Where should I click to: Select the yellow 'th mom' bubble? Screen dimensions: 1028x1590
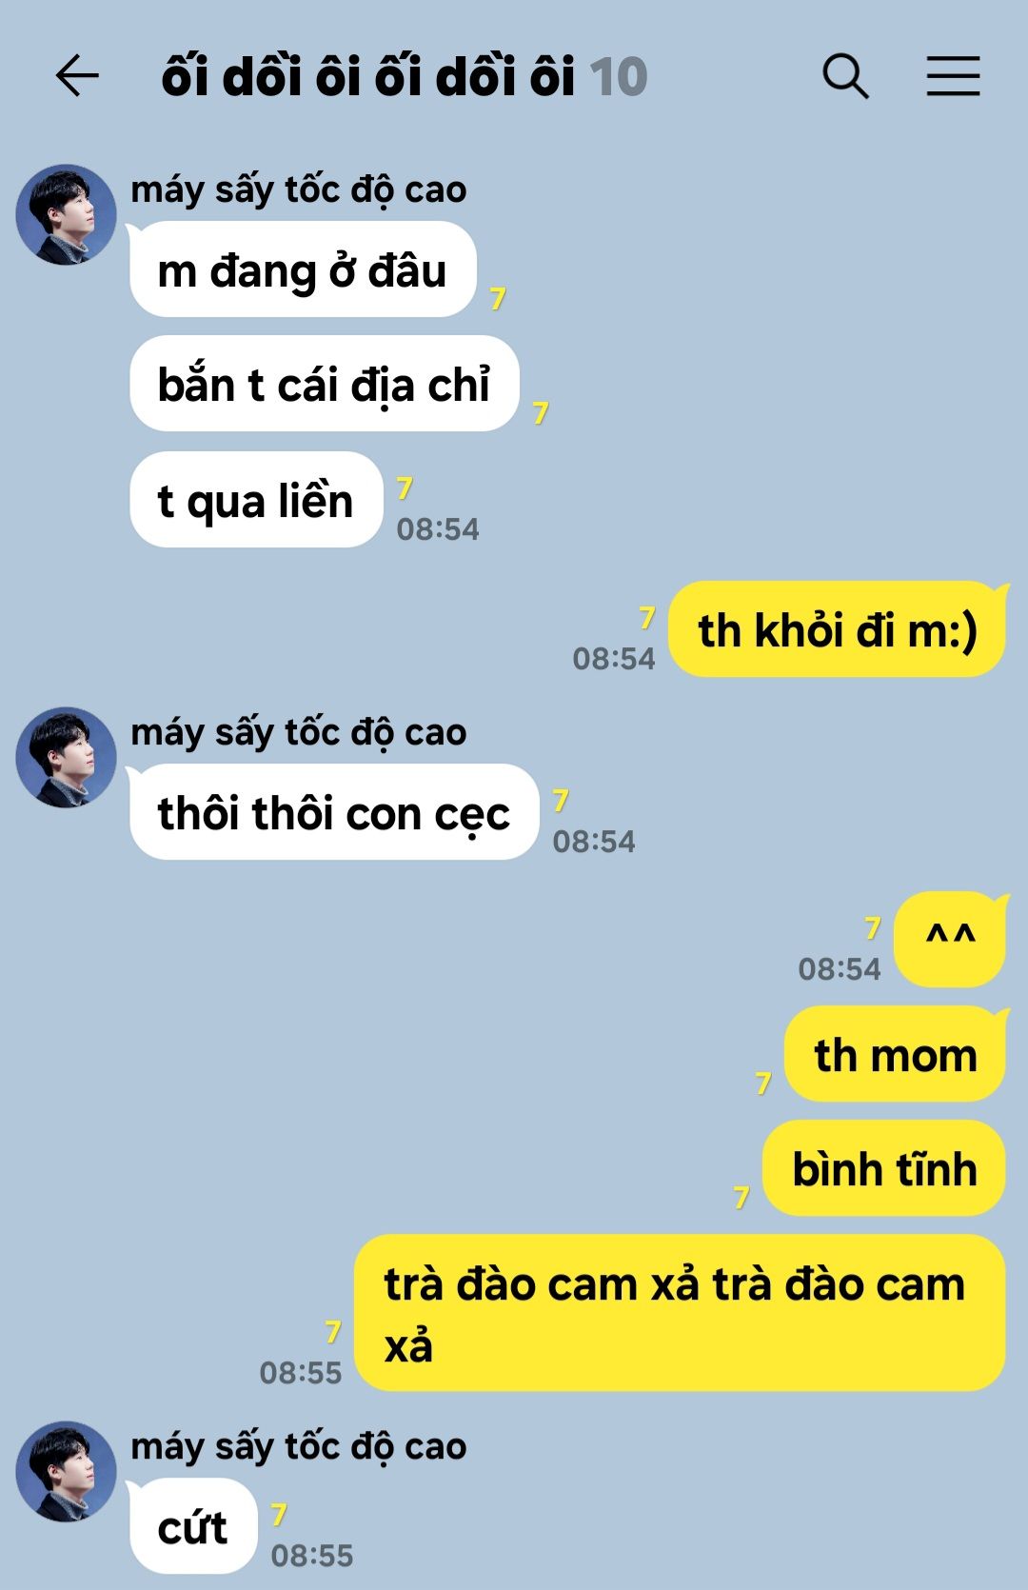[x=895, y=1054]
